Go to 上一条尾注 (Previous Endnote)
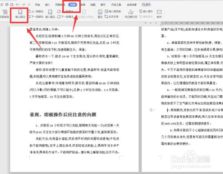 [x=65, y=11]
